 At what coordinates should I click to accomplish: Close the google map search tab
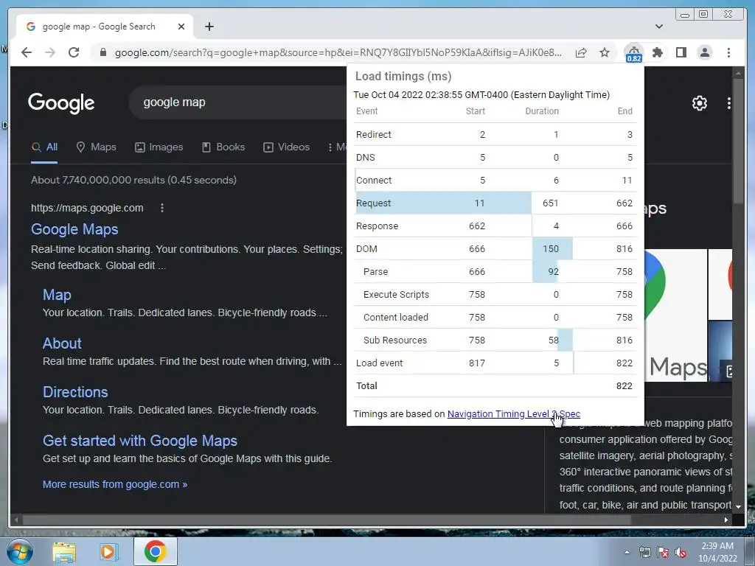pos(181,27)
